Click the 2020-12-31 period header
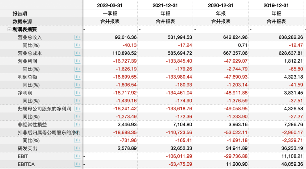 (221, 5)
